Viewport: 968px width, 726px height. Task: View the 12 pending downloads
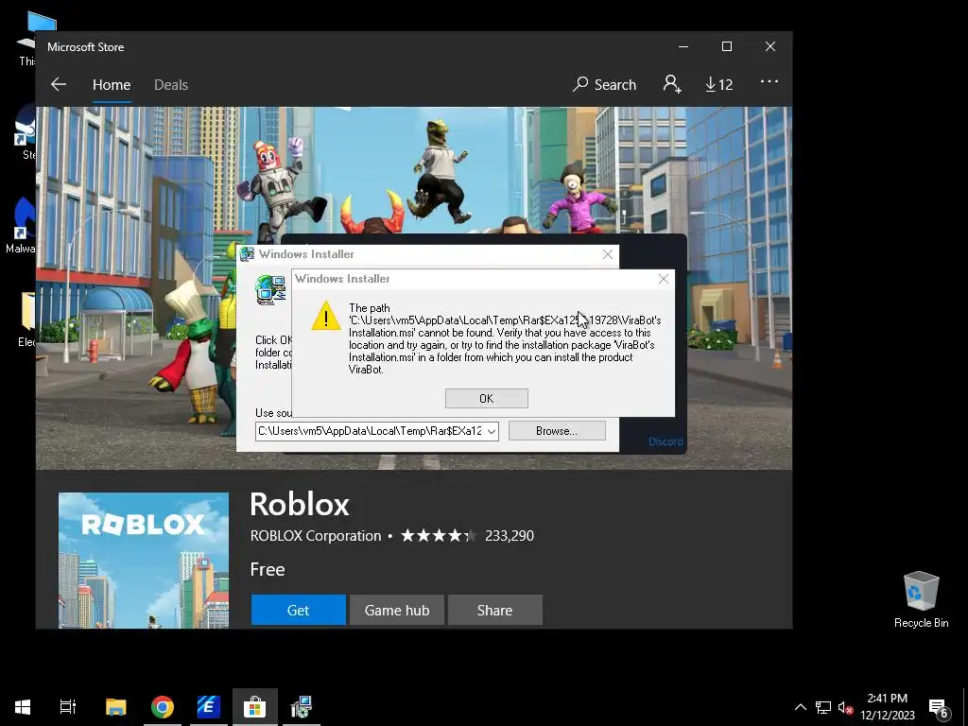click(719, 84)
